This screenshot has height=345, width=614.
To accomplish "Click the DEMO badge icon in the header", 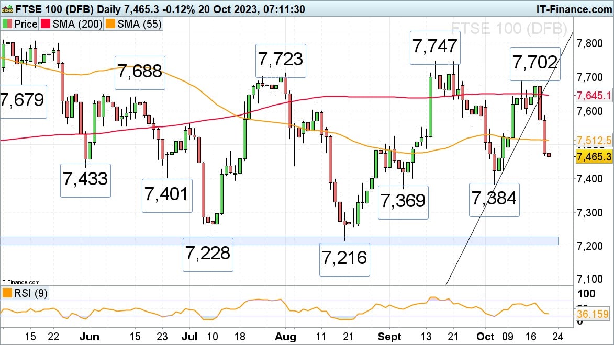I will point(7,9).
